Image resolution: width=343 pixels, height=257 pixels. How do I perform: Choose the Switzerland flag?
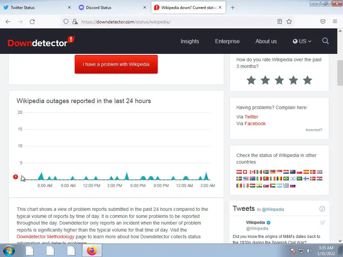(245, 172)
